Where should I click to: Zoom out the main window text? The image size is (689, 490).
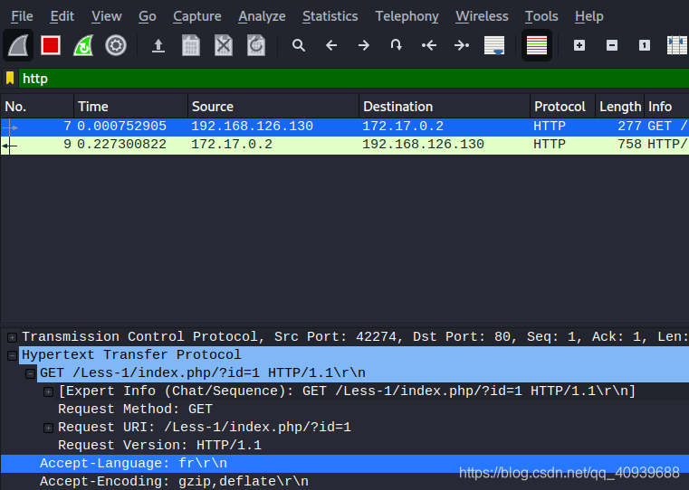(x=612, y=45)
